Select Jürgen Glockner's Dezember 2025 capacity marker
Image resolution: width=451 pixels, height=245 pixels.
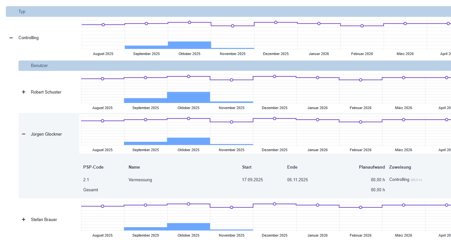[x=274, y=118]
